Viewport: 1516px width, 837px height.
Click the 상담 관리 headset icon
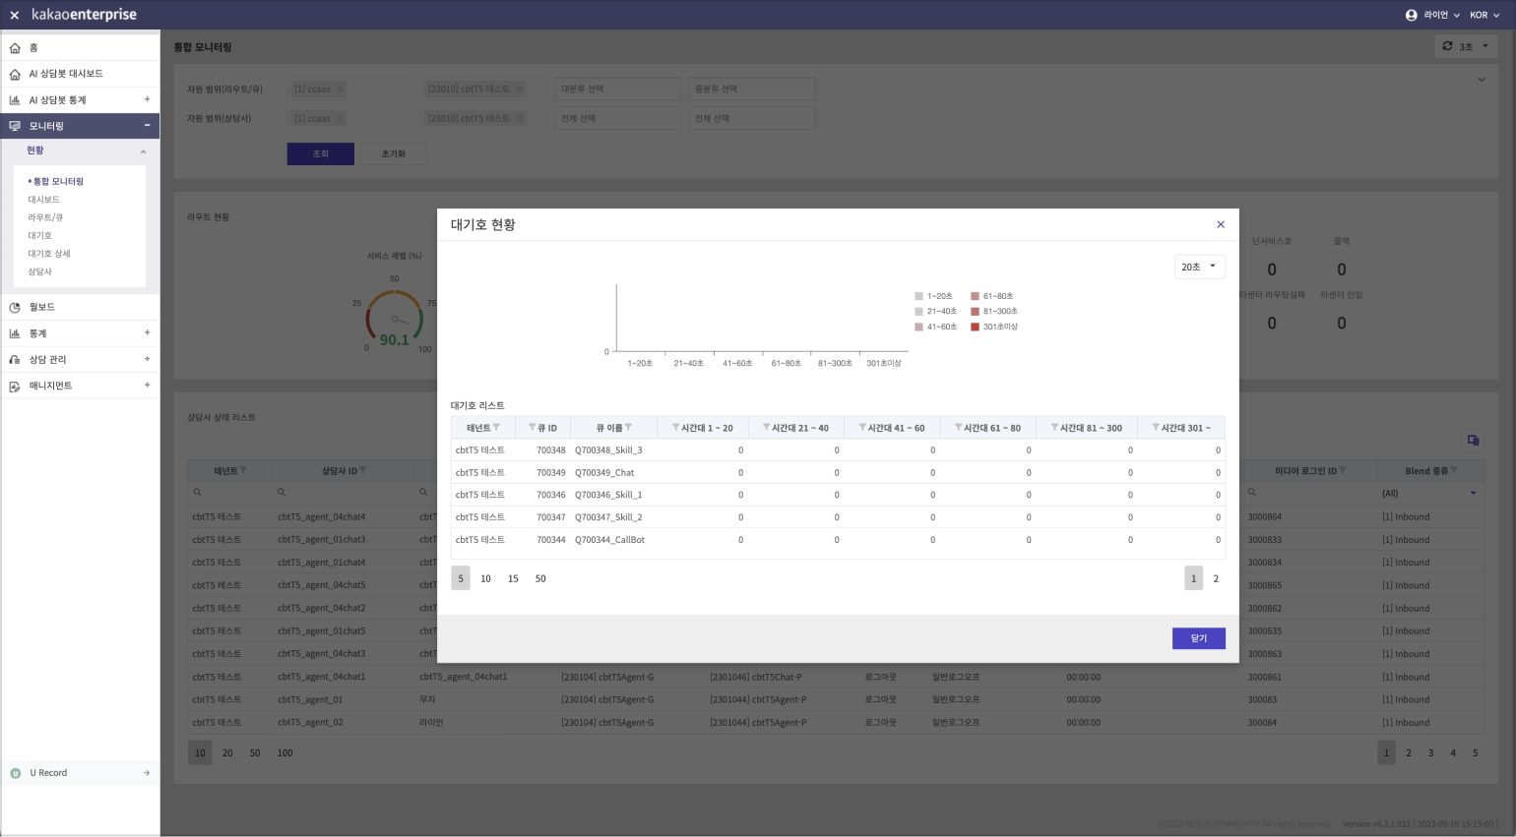tap(15, 360)
